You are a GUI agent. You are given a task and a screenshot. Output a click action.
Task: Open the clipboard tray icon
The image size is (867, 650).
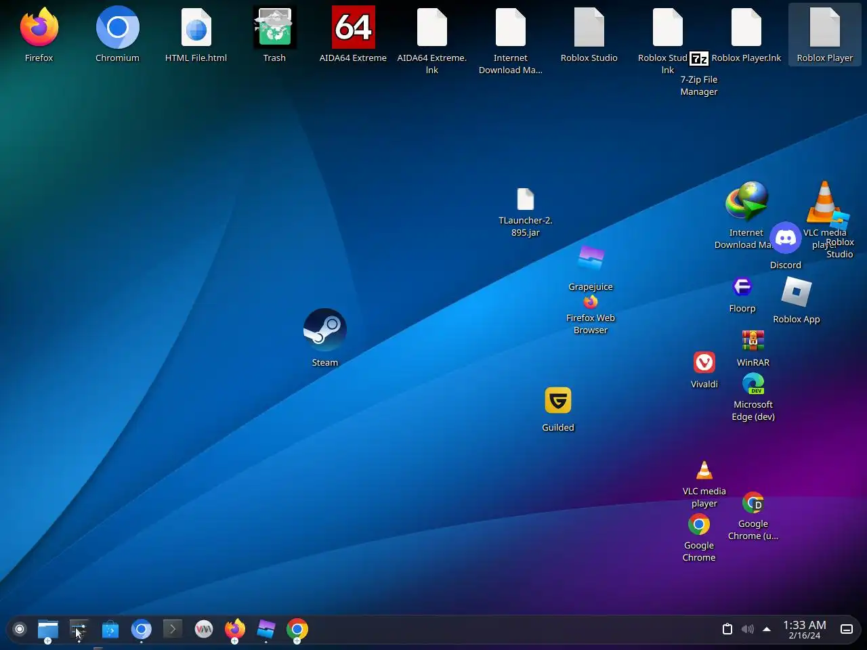point(727,629)
